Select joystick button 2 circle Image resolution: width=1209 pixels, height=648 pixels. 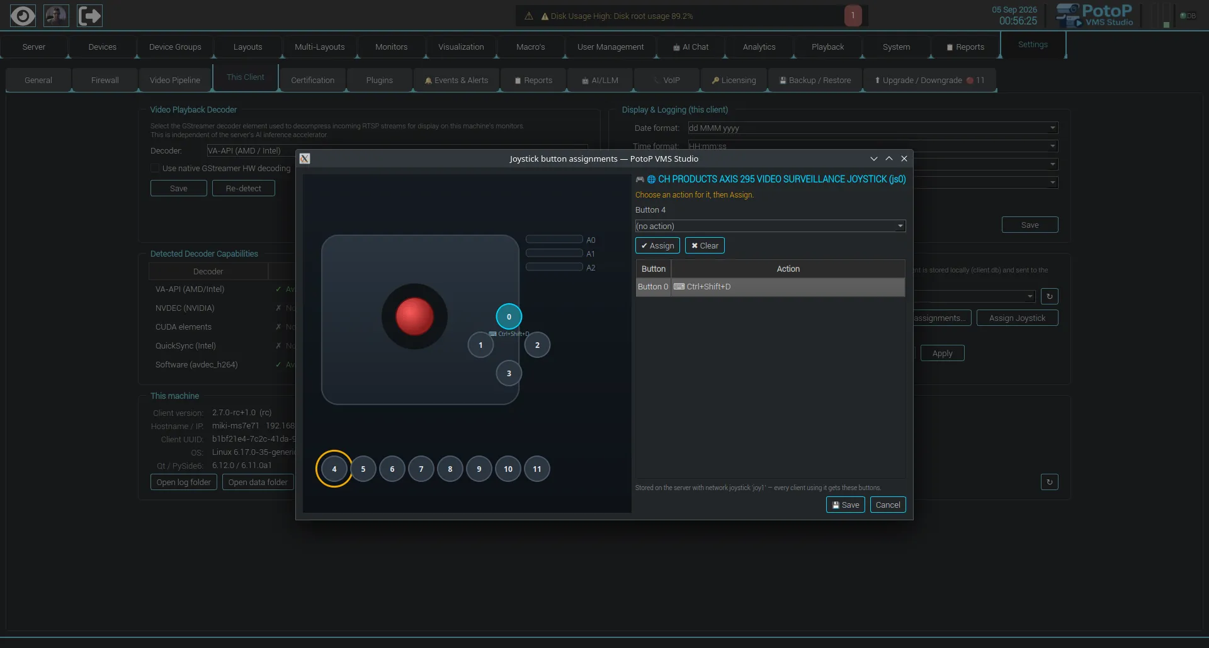click(537, 345)
